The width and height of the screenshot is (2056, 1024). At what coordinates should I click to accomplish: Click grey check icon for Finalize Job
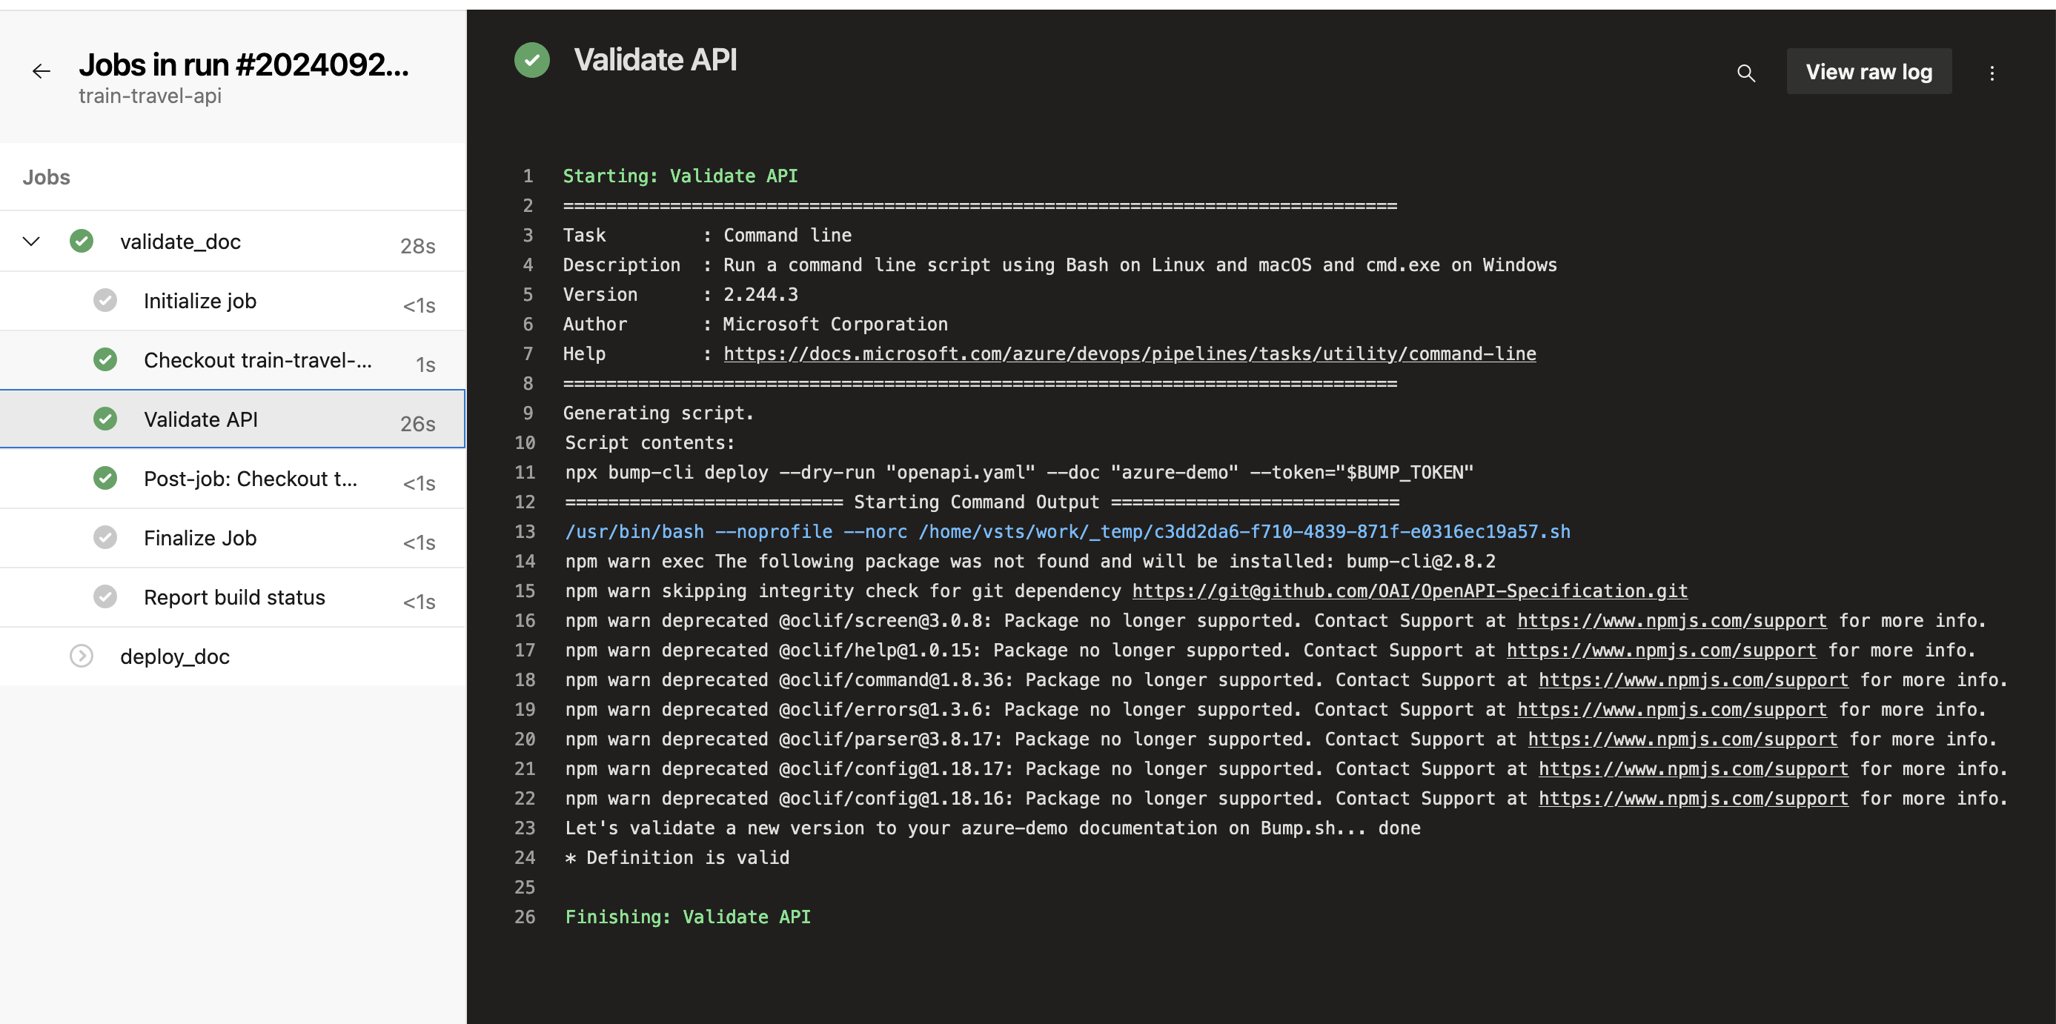point(105,538)
